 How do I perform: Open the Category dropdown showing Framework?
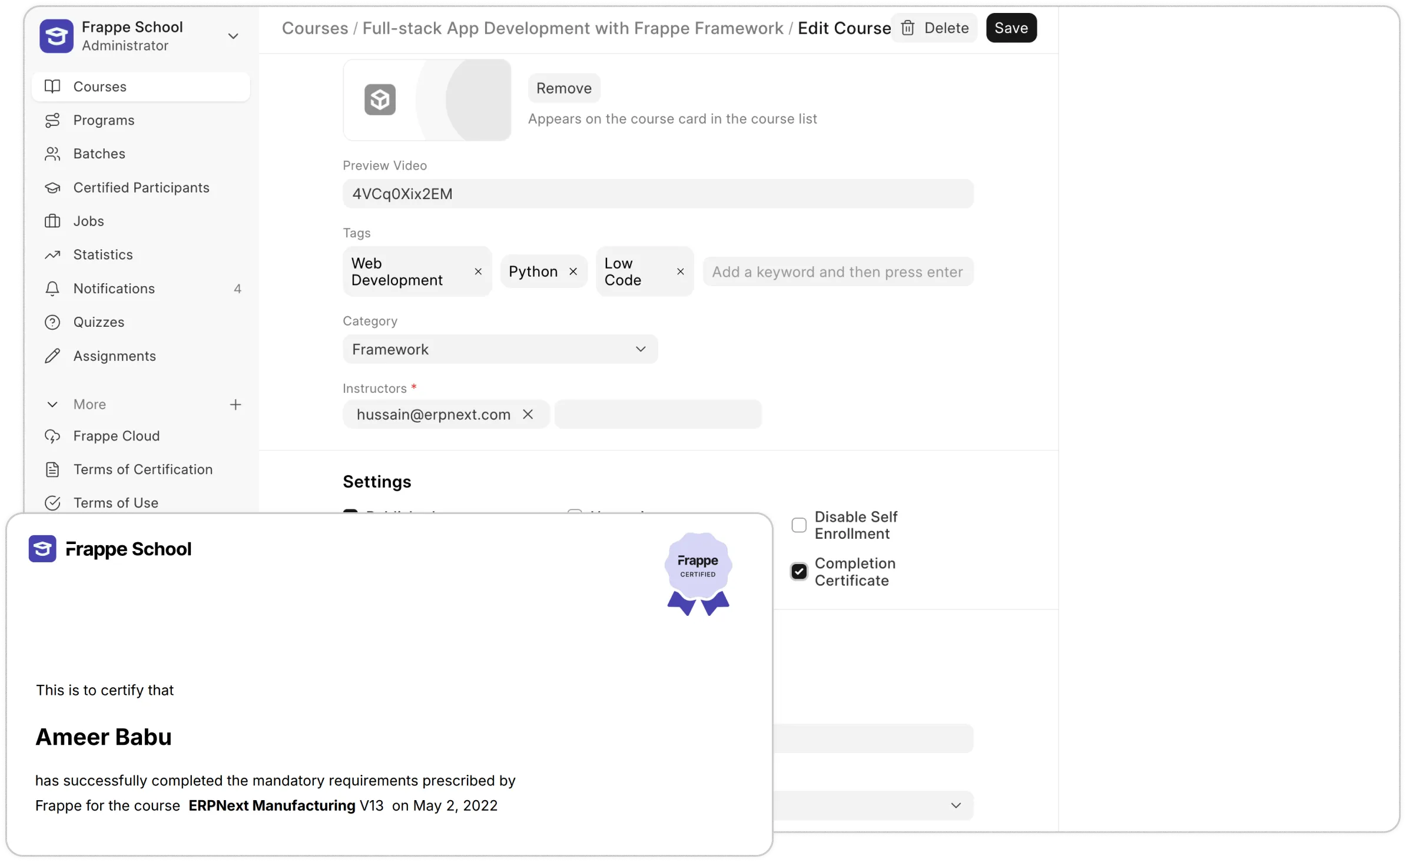point(500,349)
